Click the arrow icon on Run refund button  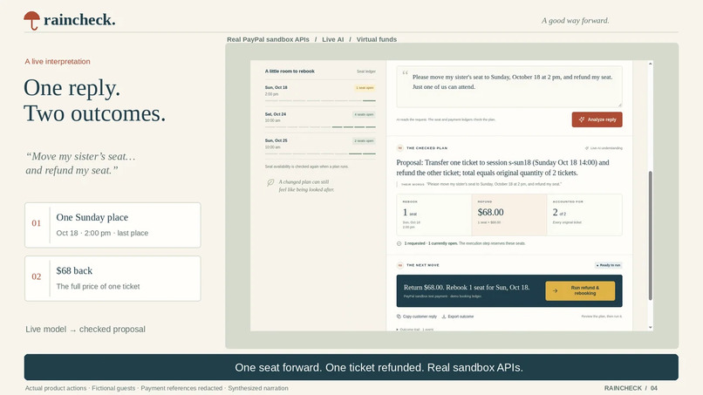click(555, 290)
